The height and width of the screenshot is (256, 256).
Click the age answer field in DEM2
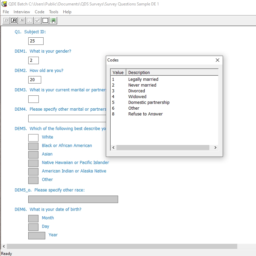pos(35,80)
